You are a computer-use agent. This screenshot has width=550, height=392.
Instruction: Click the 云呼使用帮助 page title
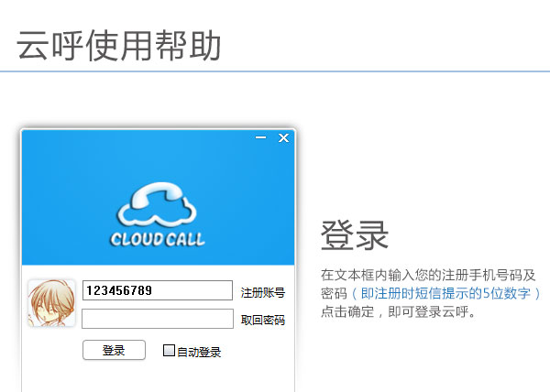pos(119,43)
